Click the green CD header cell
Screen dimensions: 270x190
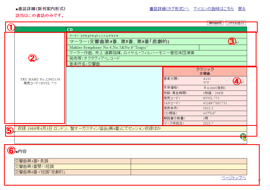(x=156, y=29)
